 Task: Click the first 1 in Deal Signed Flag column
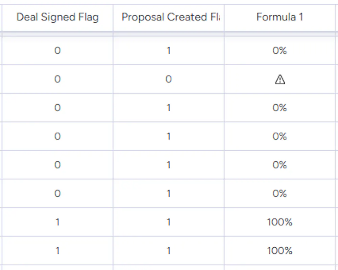click(x=57, y=222)
